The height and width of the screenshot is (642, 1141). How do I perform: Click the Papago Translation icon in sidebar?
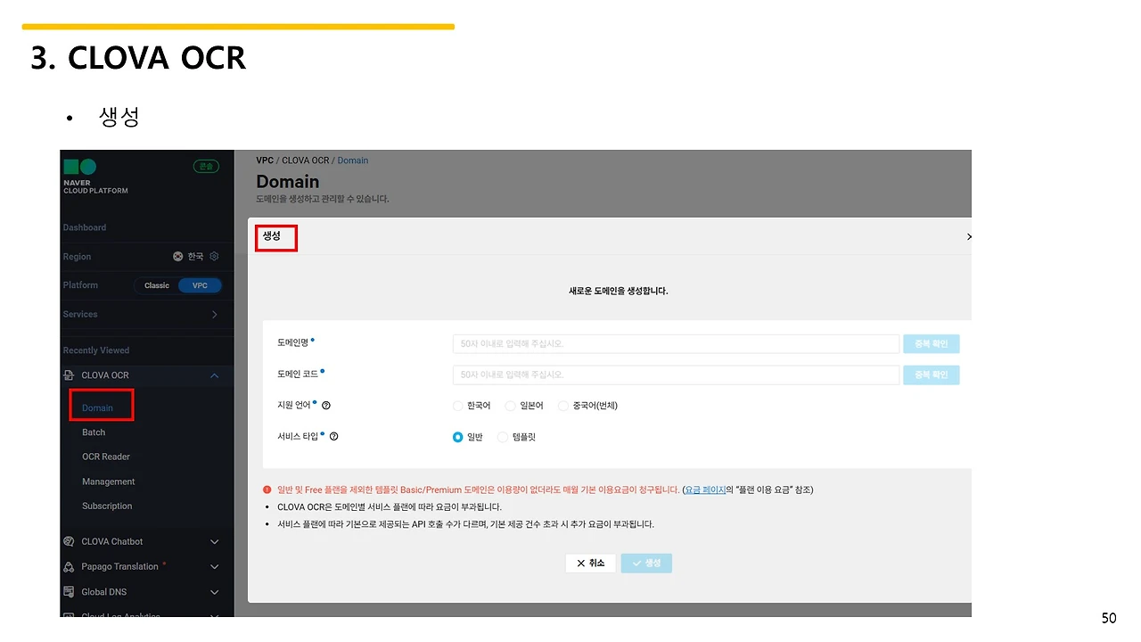[70, 566]
